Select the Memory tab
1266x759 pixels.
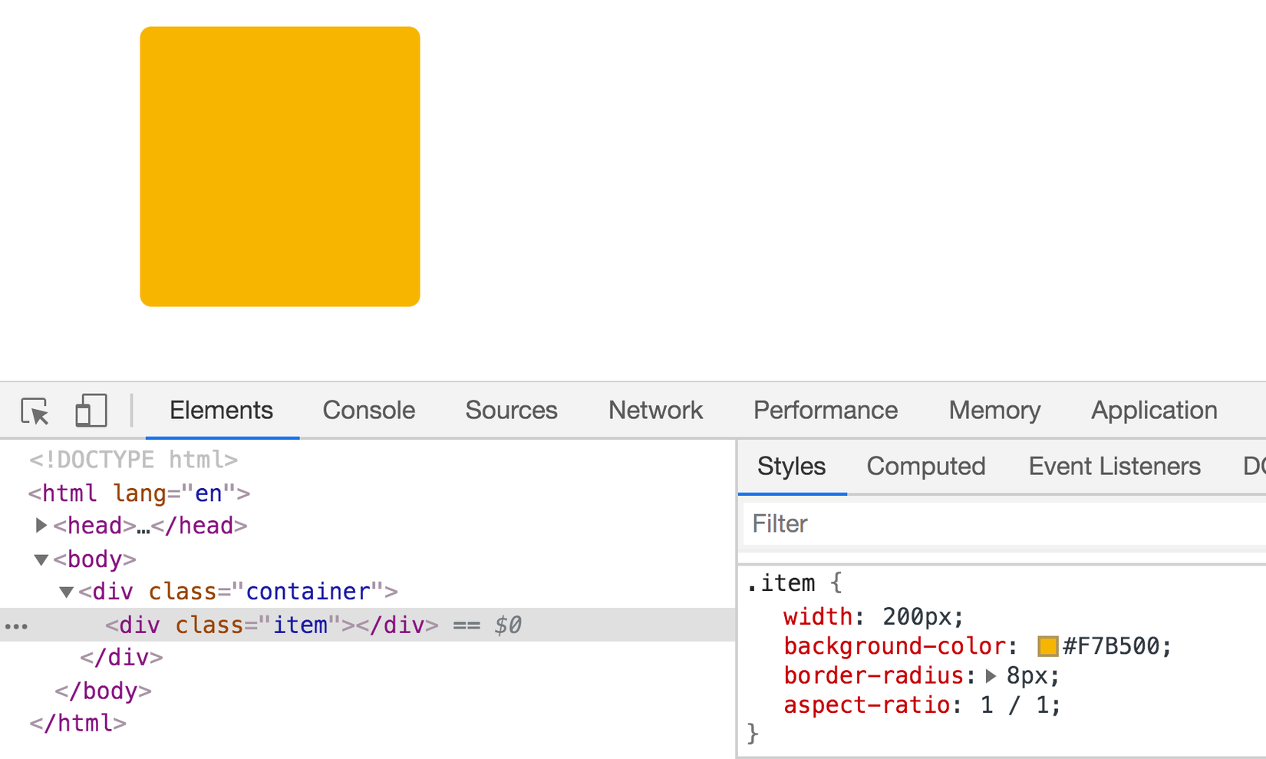coord(994,411)
